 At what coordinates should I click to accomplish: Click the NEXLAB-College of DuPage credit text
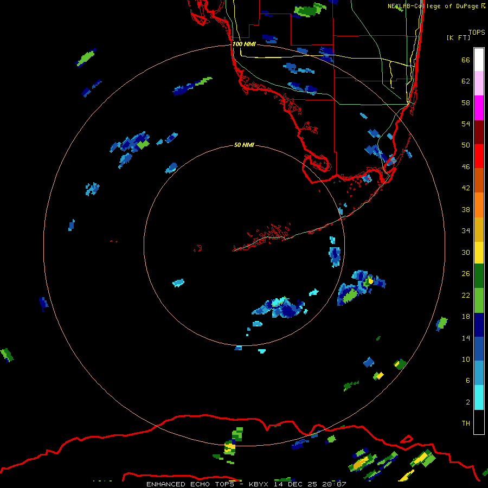click(x=434, y=6)
